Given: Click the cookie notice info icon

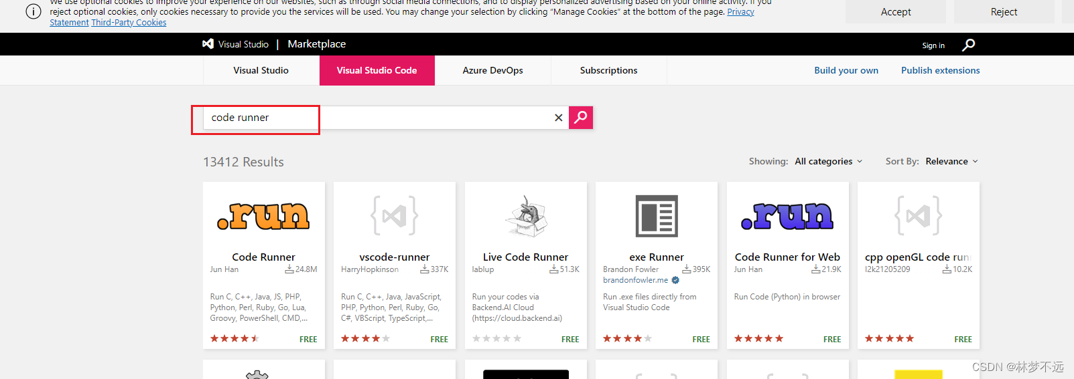Looking at the screenshot, I should point(33,11).
